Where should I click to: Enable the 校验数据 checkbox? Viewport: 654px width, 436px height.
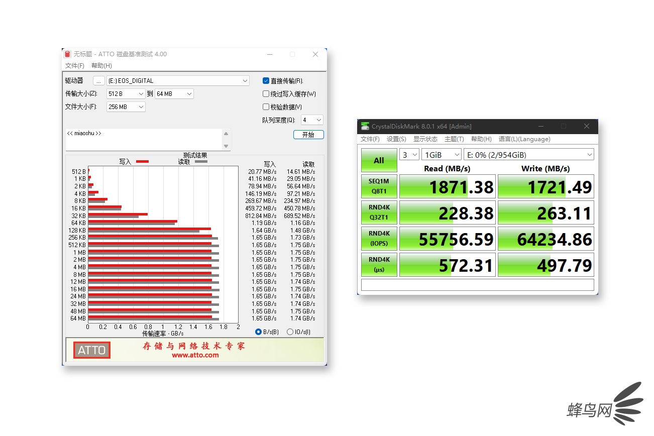click(x=266, y=107)
